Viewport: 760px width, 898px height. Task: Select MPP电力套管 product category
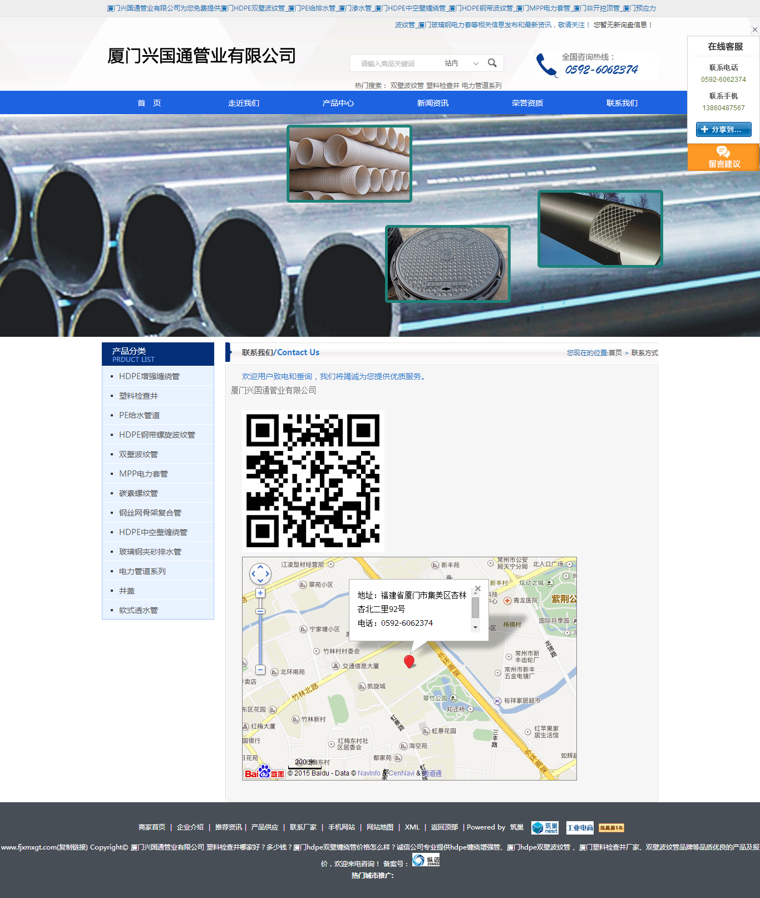point(144,474)
